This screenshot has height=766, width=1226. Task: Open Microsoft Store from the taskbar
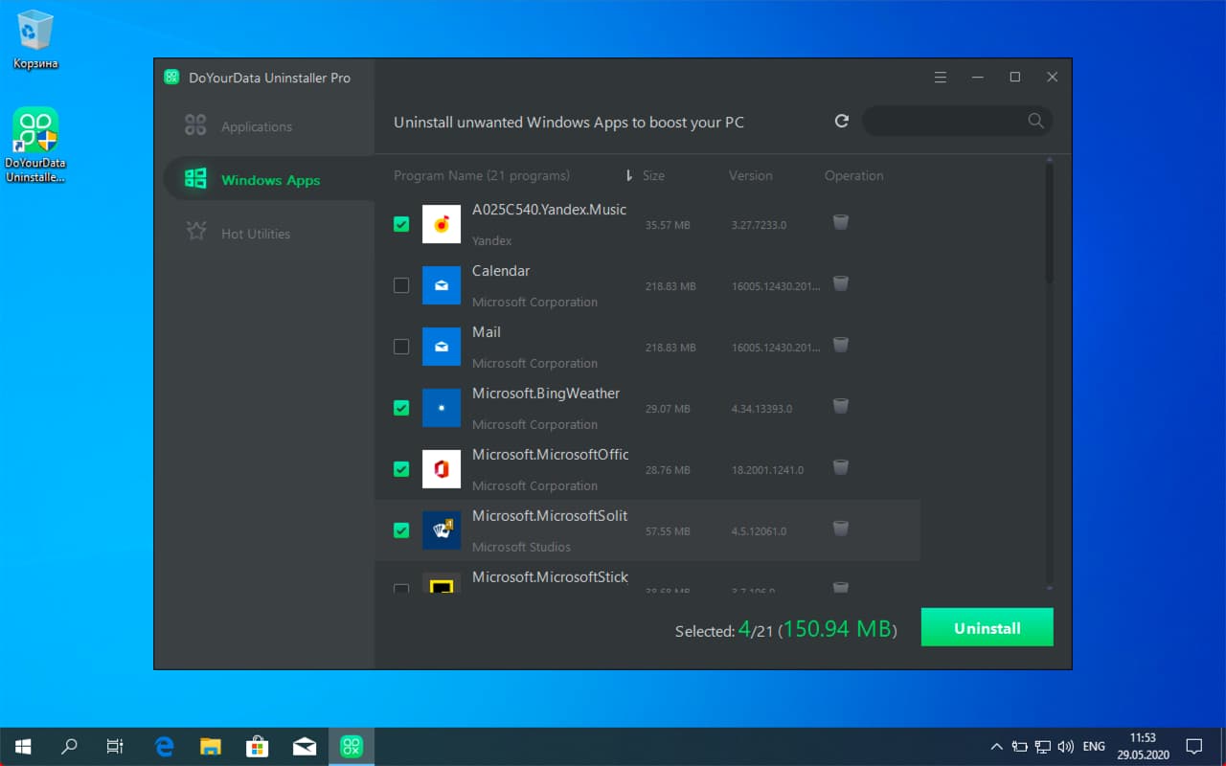257,746
